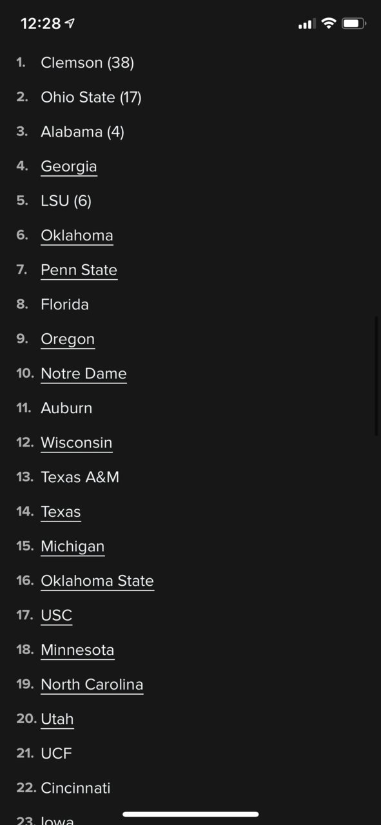The image size is (381, 825).
Task: Open the Notre Dame link
Action: pyautogui.click(x=84, y=374)
